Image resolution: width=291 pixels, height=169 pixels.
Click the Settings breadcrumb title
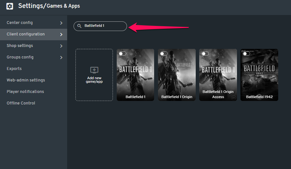(31, 6)
